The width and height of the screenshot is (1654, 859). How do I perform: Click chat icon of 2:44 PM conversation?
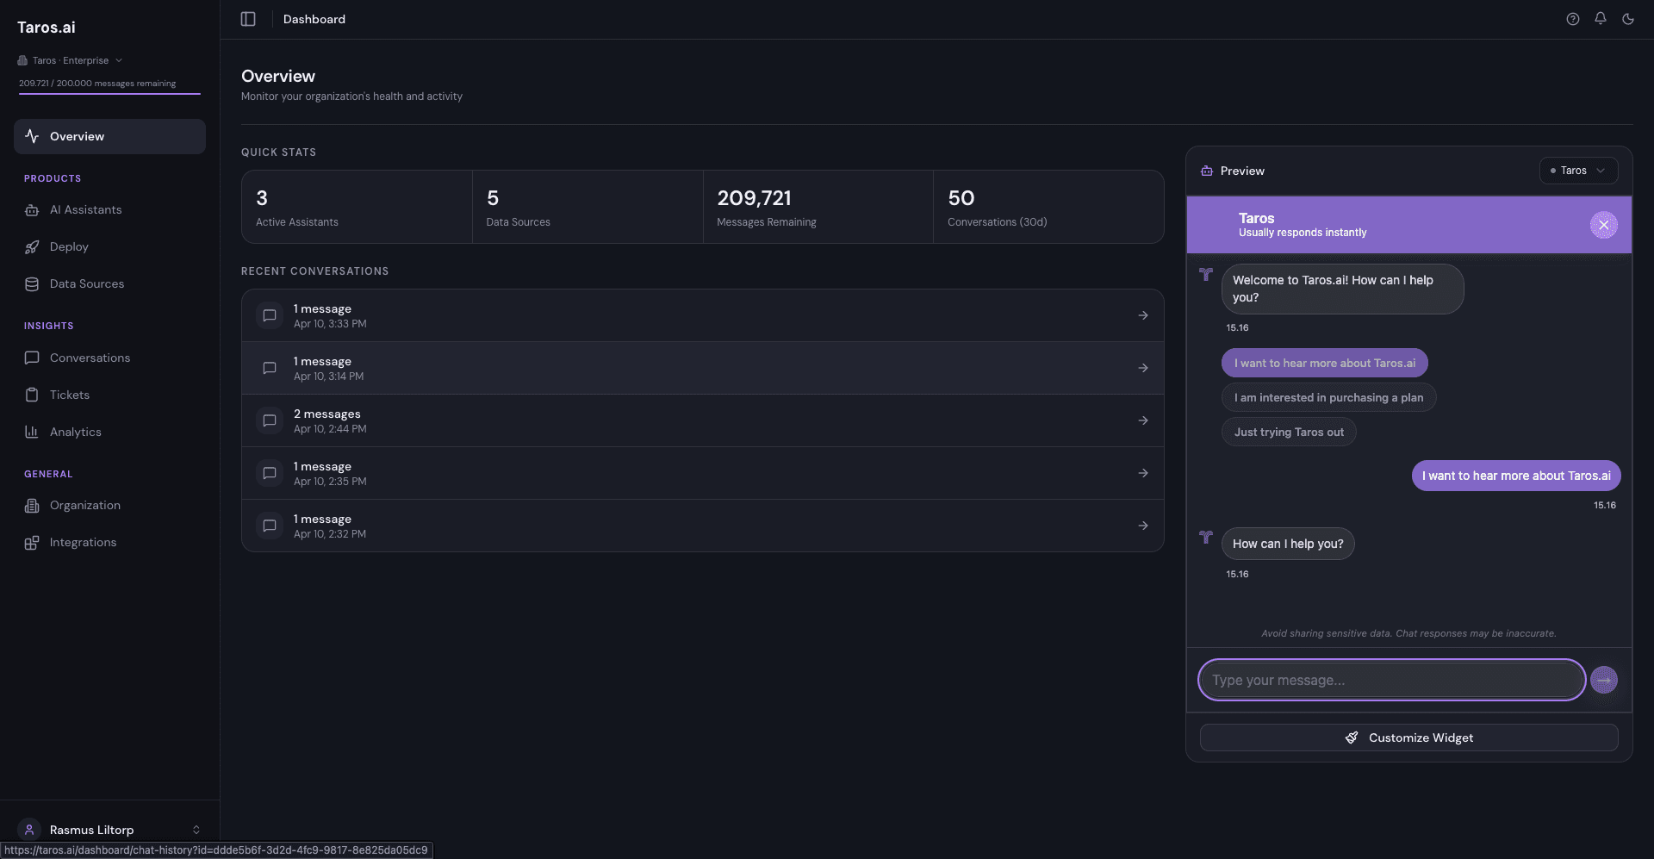(270, 420)
